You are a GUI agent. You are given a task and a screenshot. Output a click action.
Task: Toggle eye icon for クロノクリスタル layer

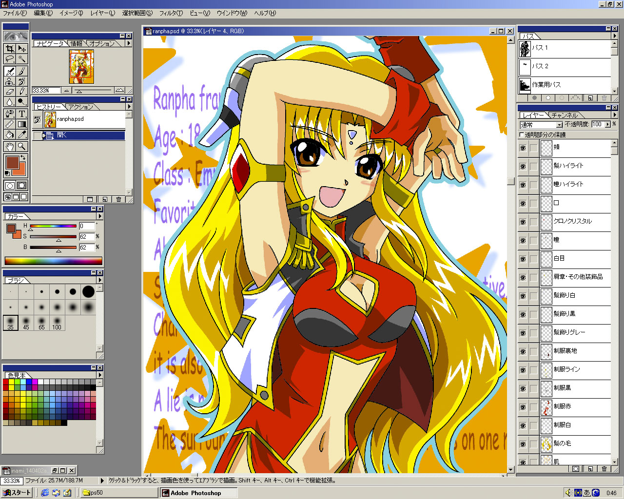pyautogui.click(x=523, y=221)
